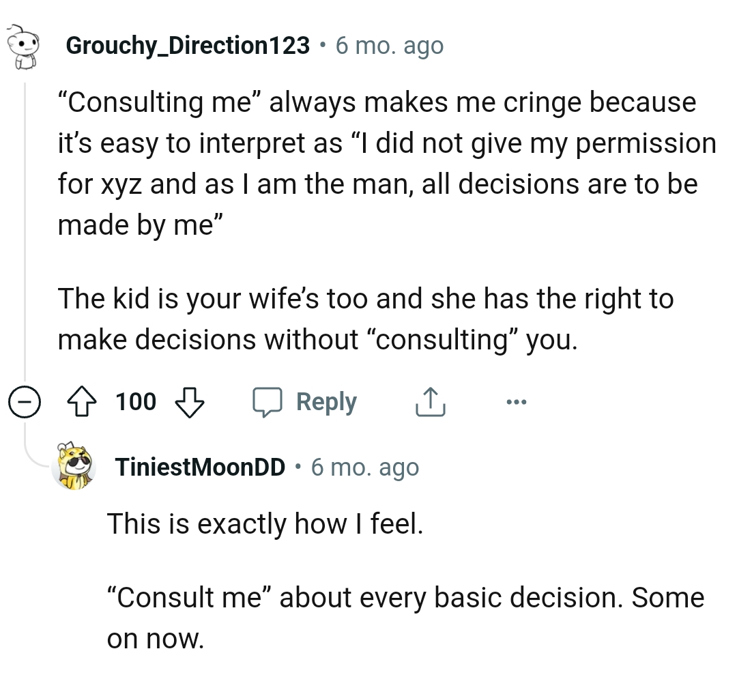Viewport: 737px width, 677px height.
Task: Open the share options for the comment
Action: 430,401
